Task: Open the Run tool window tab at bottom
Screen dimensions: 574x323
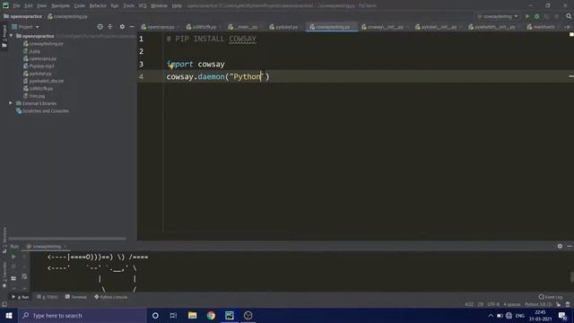Action: point(21,297)
